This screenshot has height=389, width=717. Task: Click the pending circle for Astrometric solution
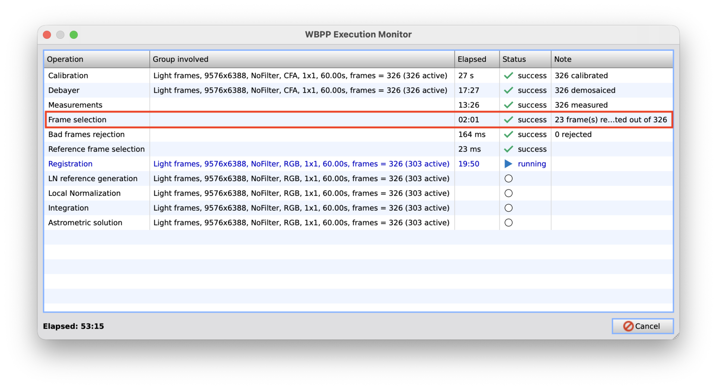[x=508, y=223]
